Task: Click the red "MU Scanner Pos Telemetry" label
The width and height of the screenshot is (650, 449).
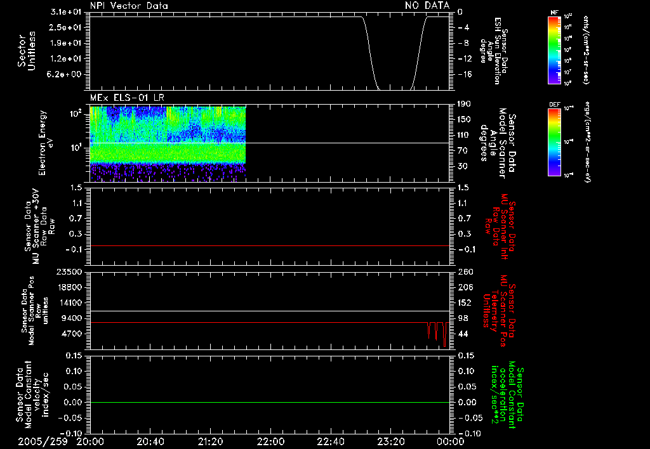Action: click(x=499, y=311)
